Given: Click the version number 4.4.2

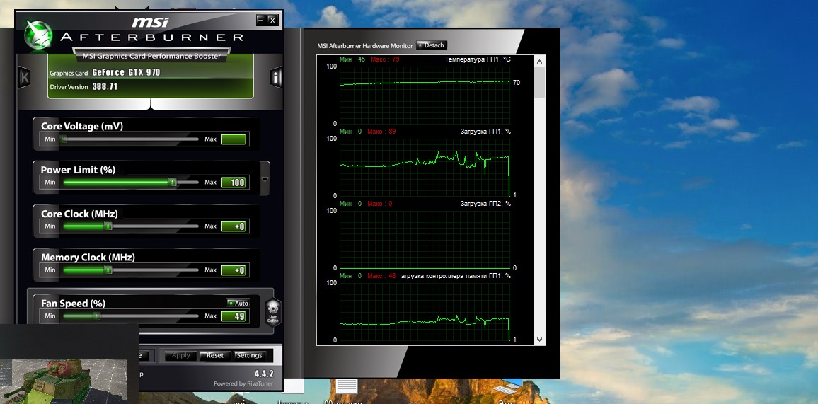Looking at the screenshot, I should pos(263,374).
